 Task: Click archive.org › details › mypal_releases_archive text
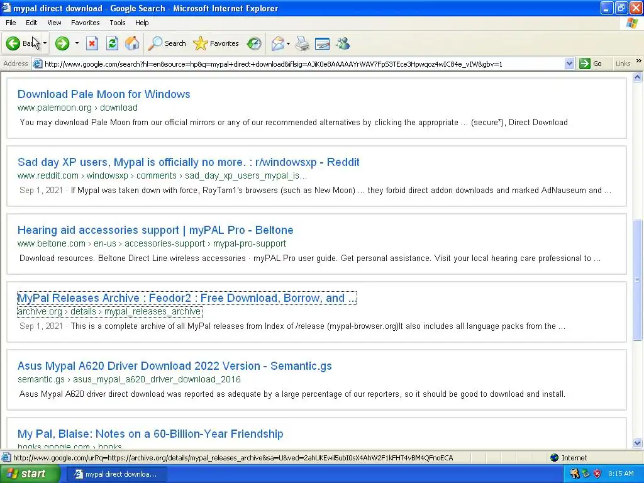(x=109, y=311)
